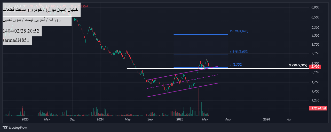Screen dimensions: 331x132
Task: Click the Apr label on time axis
Action: (x=289, y=119)
